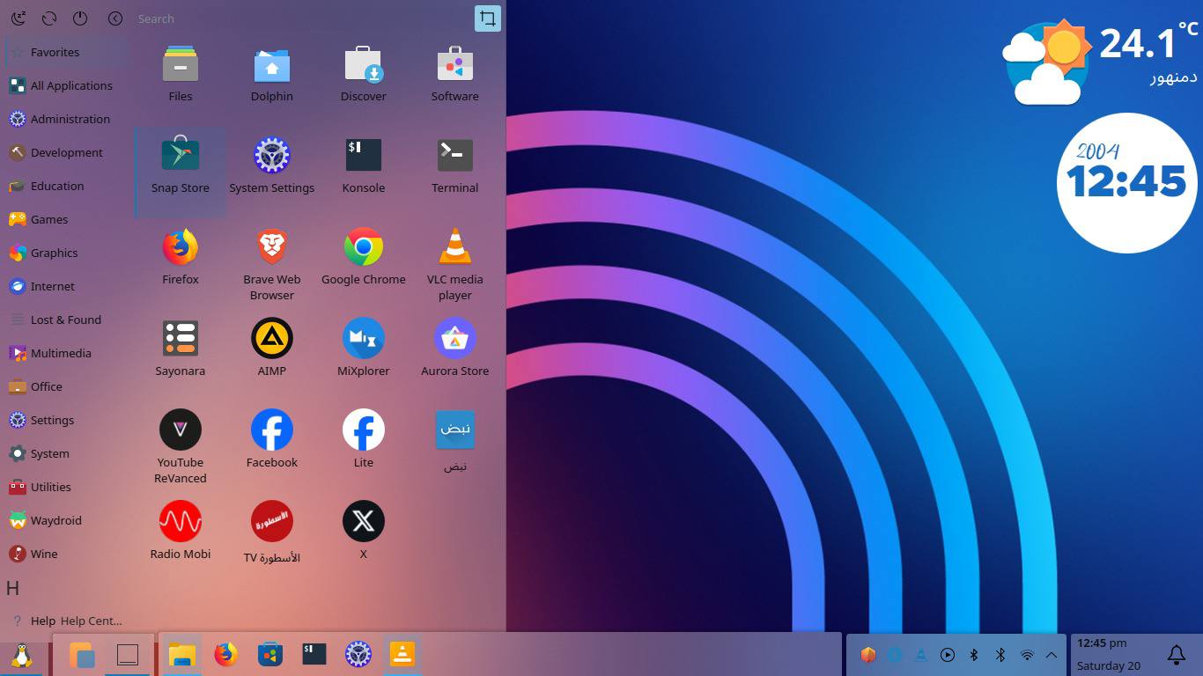Screen dimensions: 1203x676
Task: Open Firefox from the app grid
Action: pos(181,256)
